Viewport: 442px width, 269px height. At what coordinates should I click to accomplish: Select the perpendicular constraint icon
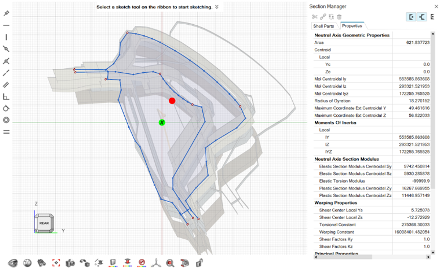click(x=6, y=97)
